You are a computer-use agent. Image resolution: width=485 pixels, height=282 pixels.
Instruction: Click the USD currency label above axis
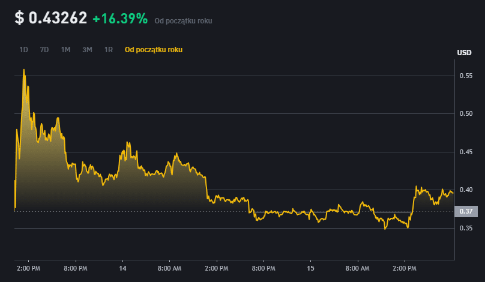(464, 53)
